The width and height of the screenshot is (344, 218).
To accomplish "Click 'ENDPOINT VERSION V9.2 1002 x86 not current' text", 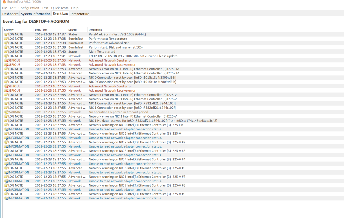I will tap(133, 56).
